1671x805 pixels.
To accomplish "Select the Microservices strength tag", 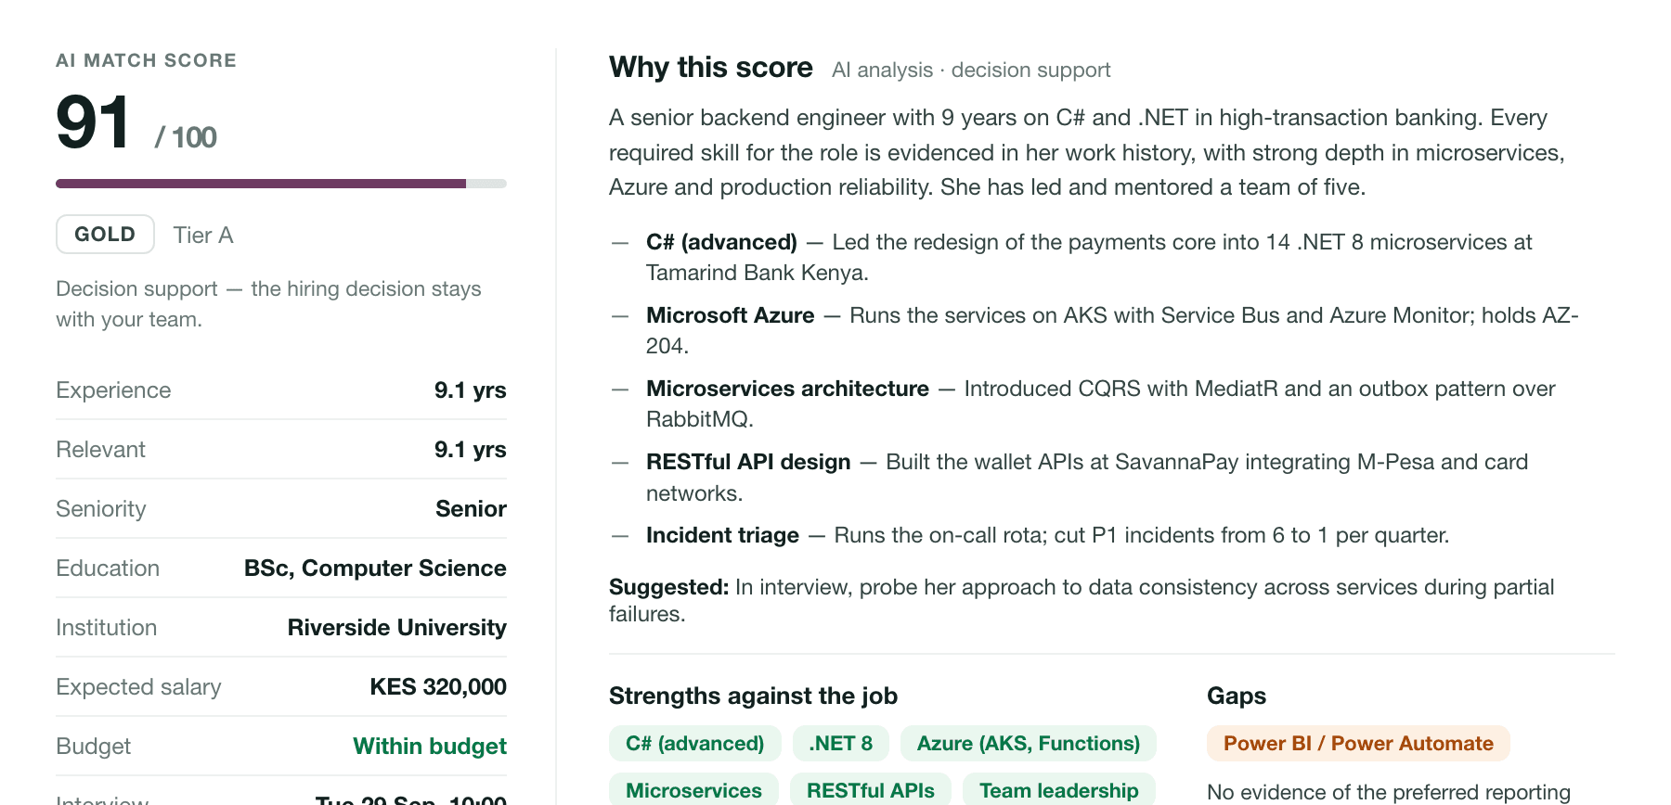I will (x=693, y=791).
